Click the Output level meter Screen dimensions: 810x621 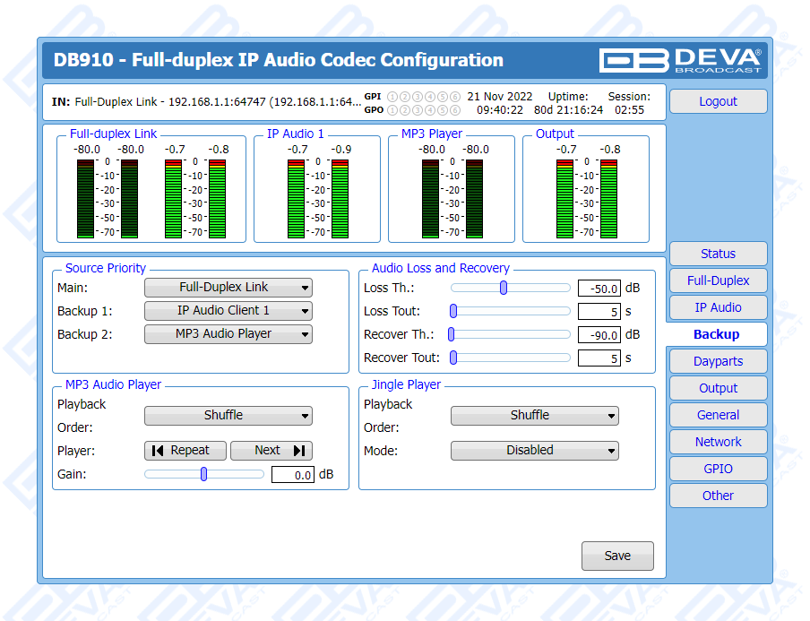tap(586, 198)
